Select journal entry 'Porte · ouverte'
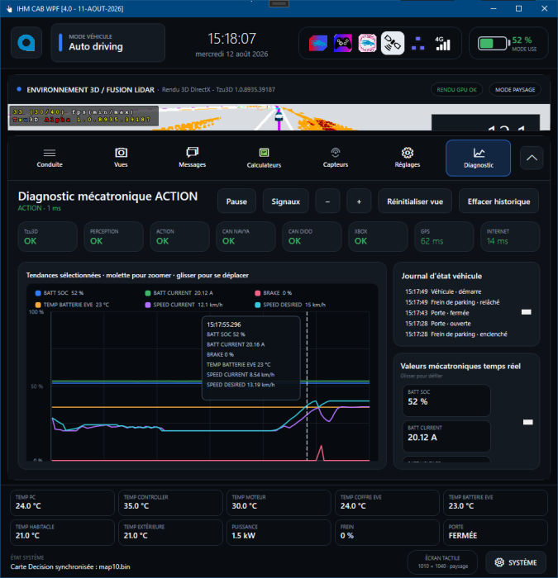 pyautogui.click(x=437, y=324)
